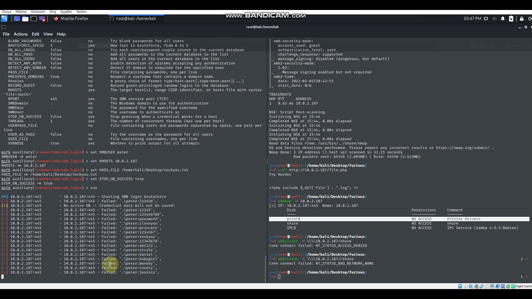Click VirtualBox optical disc status icon
The width and height of the screenshot is (532, 299).
pos(465,286)
